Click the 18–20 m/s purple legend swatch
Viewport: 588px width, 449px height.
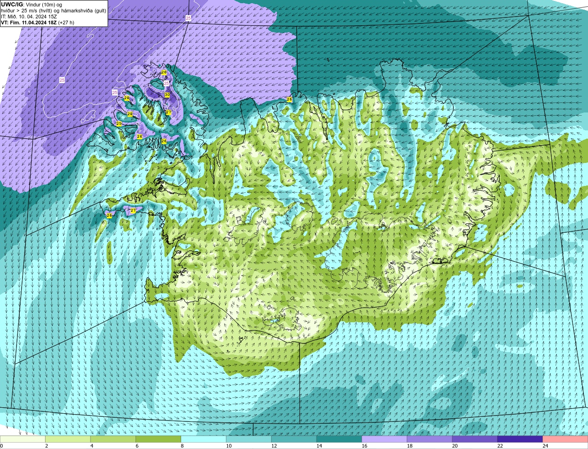430,439
